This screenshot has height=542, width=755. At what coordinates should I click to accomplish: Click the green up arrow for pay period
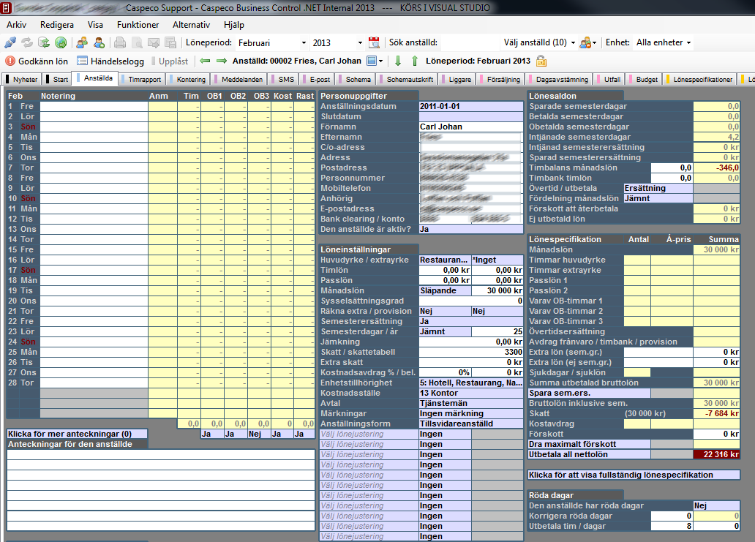click(415, 61)
